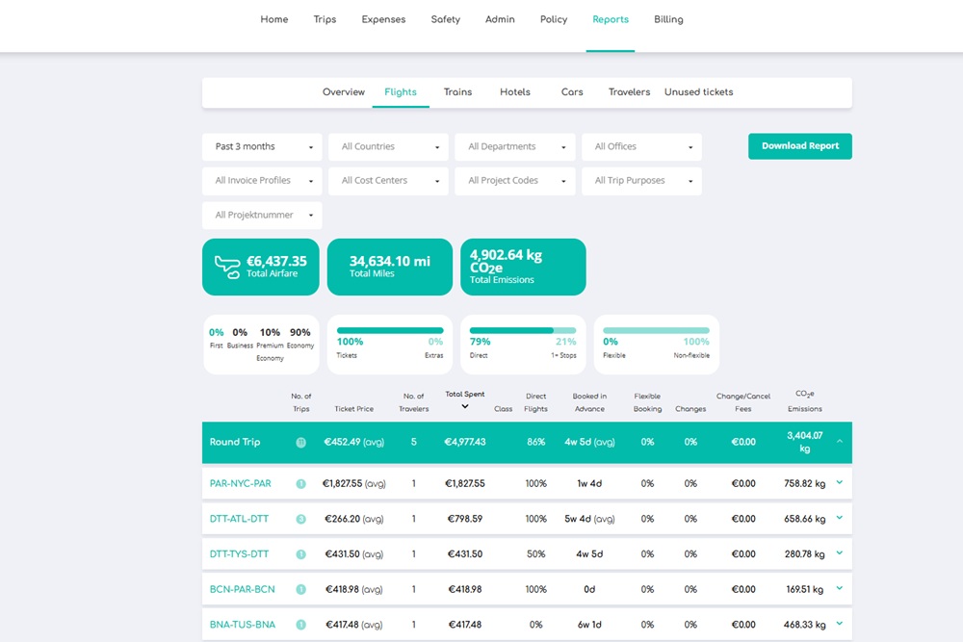Open the DTT-TYS-DTT route link

[x=240, y=554]
